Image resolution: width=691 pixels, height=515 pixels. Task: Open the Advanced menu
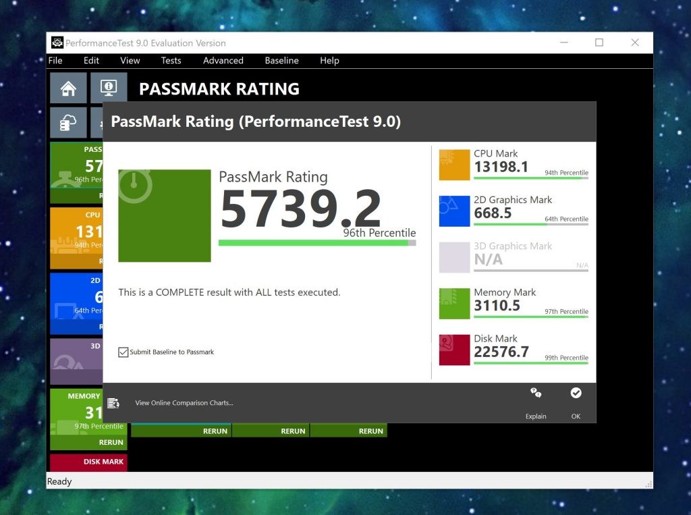[x=223, y=60]
